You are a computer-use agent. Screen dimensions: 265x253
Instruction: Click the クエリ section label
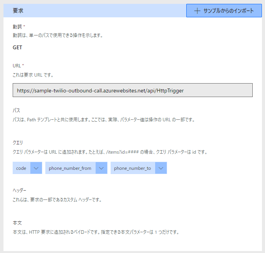tap(18, 143)
